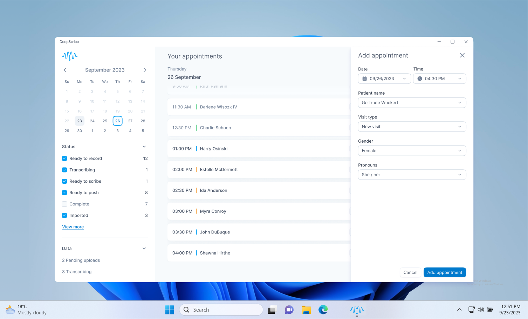Uncheck the Ready to push filter
The width and height of the screenshot is (528, 319).
64,192
